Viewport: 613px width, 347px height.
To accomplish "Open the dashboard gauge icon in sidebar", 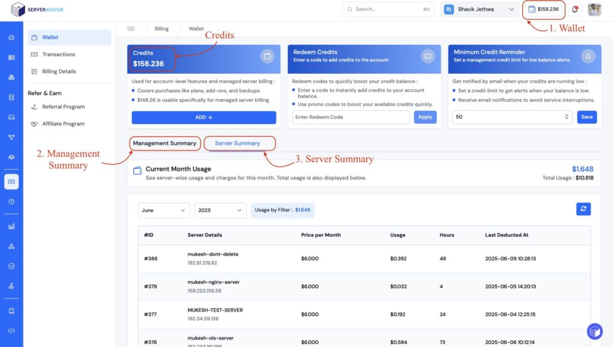I will pos(11,38).
